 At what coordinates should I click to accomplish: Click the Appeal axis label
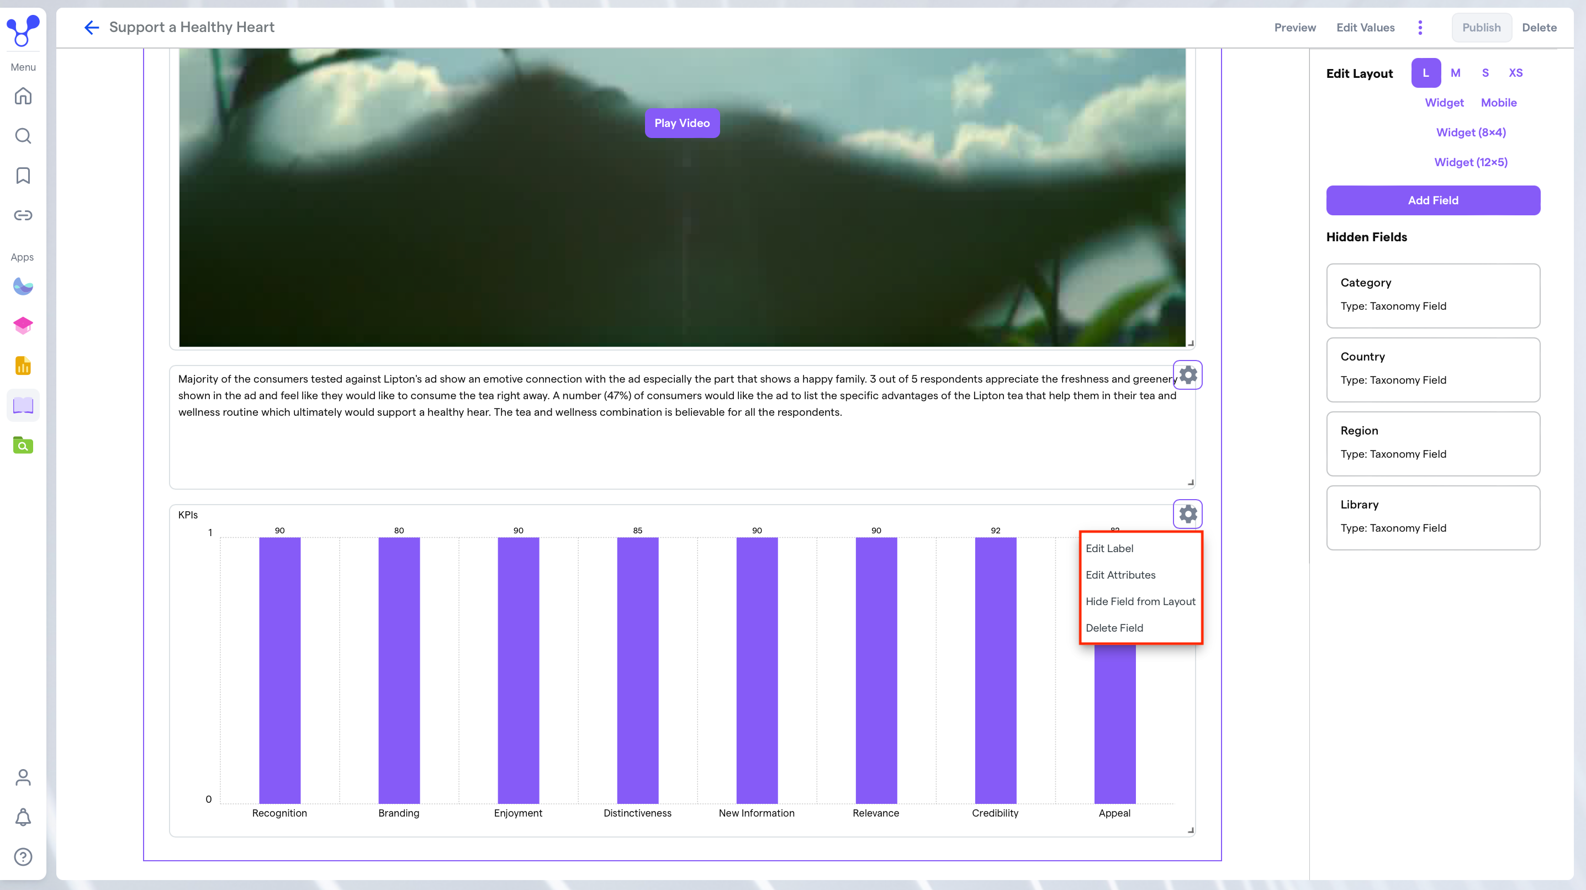point(1114,813)
